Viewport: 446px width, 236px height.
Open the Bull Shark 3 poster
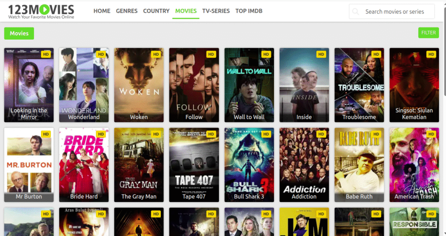249,165
